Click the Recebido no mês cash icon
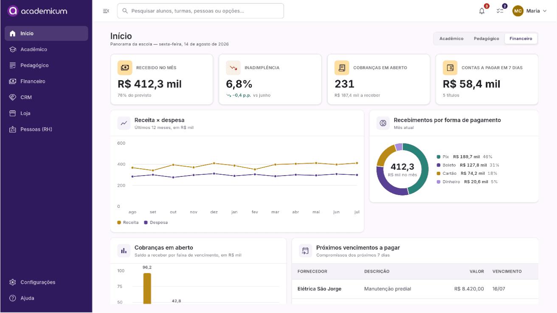Screen dimensions: 557x313 [x=125, y=67]
